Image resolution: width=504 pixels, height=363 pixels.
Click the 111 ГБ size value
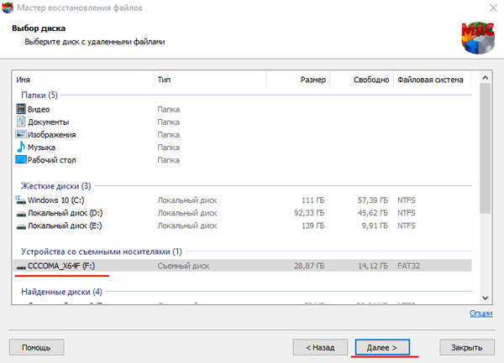coord(313,200)
